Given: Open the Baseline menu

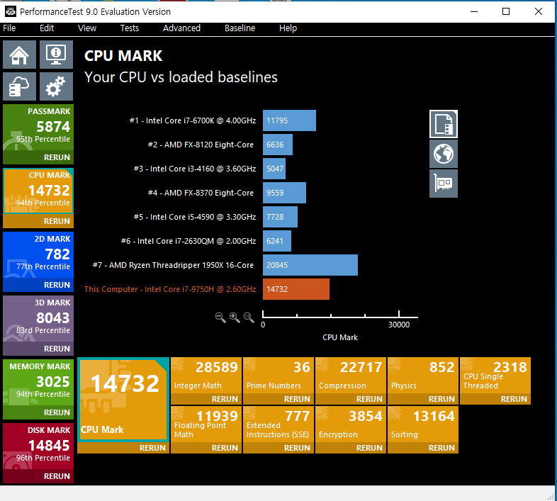Looking at the screenshot, I should pos(240,28).
